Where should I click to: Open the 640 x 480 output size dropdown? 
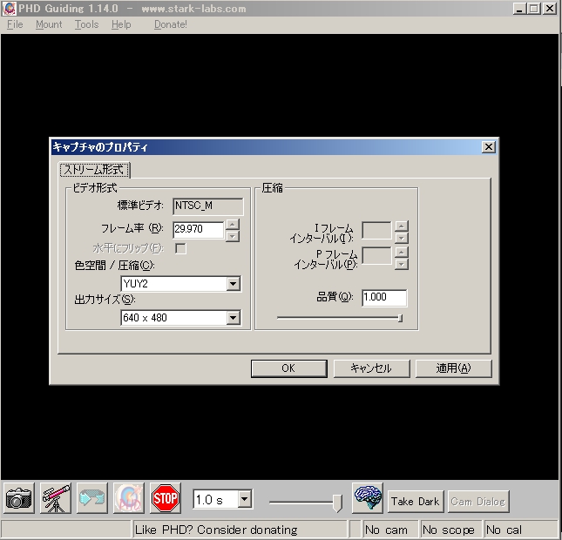(x=233, y=318)
